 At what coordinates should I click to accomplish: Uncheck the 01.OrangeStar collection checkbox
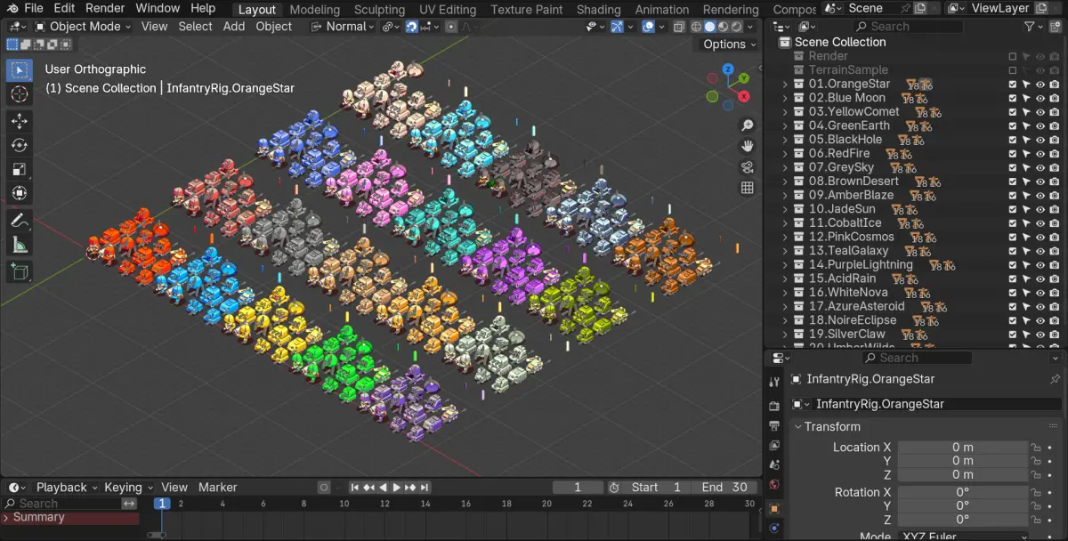pyautogui.click(x=1013, y=85)
